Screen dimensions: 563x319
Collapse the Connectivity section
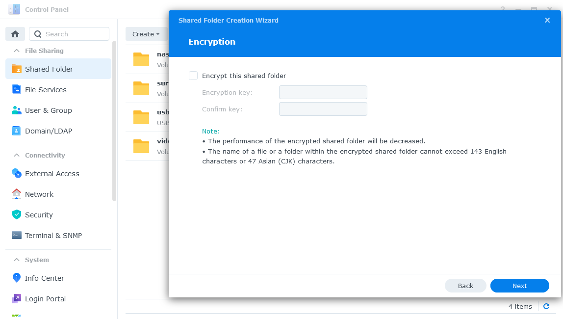pos(17,155)
